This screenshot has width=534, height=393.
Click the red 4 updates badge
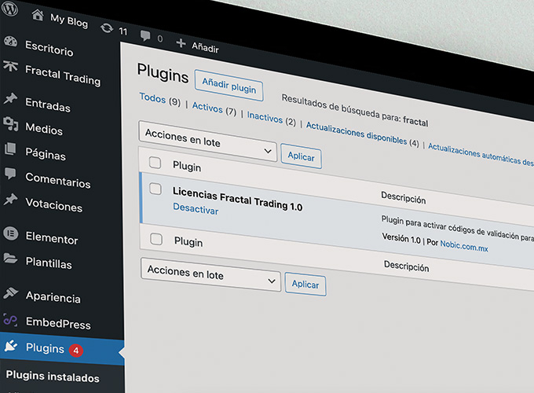coord(76,351)
